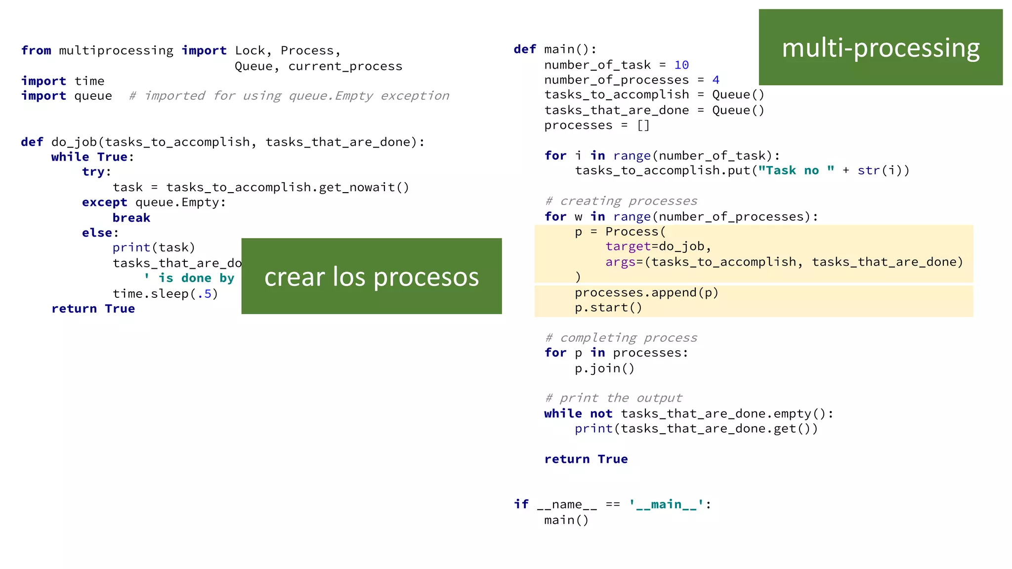
Task: Click the highlighted p = Process( line
Action: tap(620, 232)
